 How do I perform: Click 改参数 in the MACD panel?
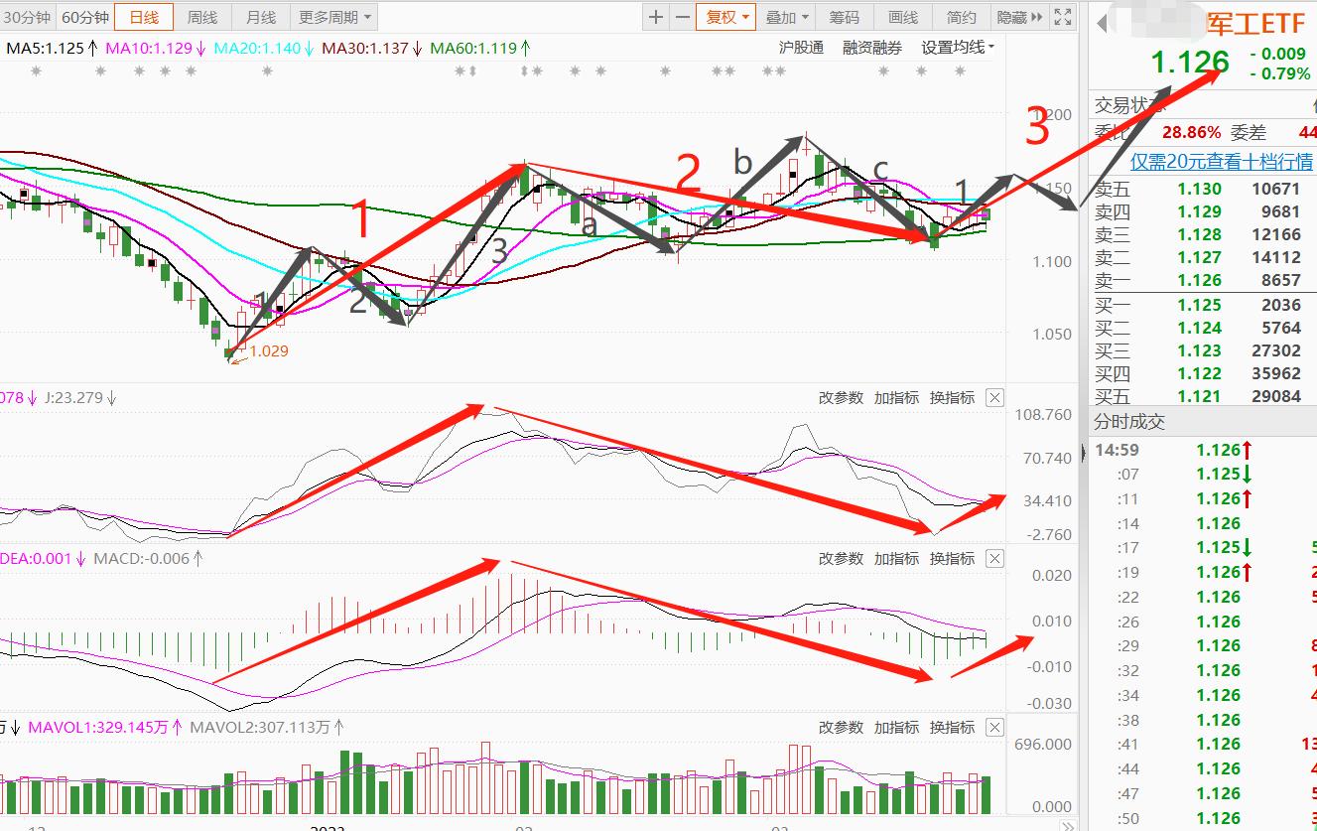(841, 559)
